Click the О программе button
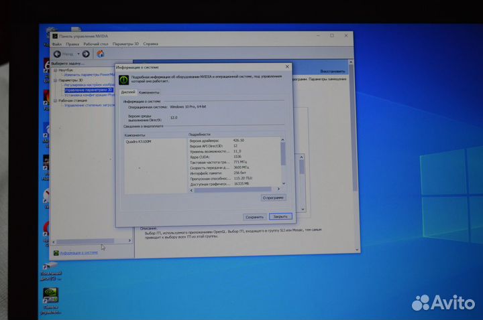This screenshot has width=483, height=320. 273,197
